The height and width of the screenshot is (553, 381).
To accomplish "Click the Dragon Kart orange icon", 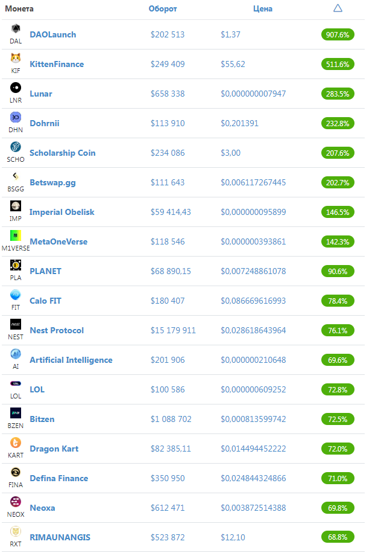I will coord(16,443).
